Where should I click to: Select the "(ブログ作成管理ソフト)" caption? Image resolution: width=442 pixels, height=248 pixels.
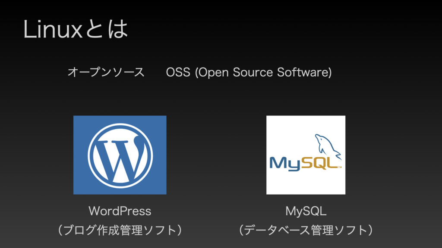[120, 230]
